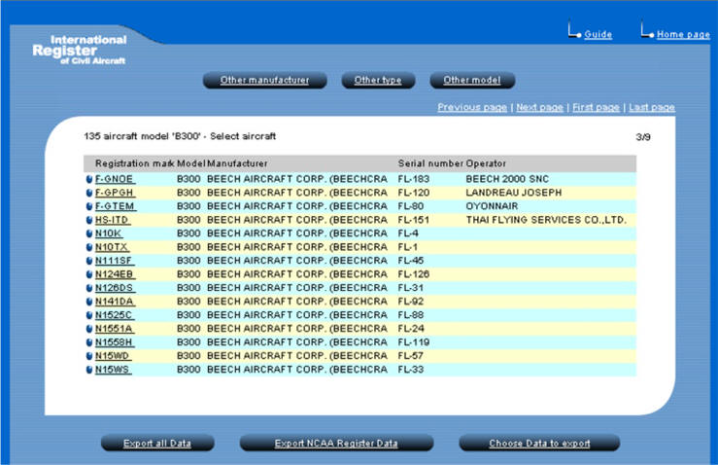Go to Next page

click(540, 107)
